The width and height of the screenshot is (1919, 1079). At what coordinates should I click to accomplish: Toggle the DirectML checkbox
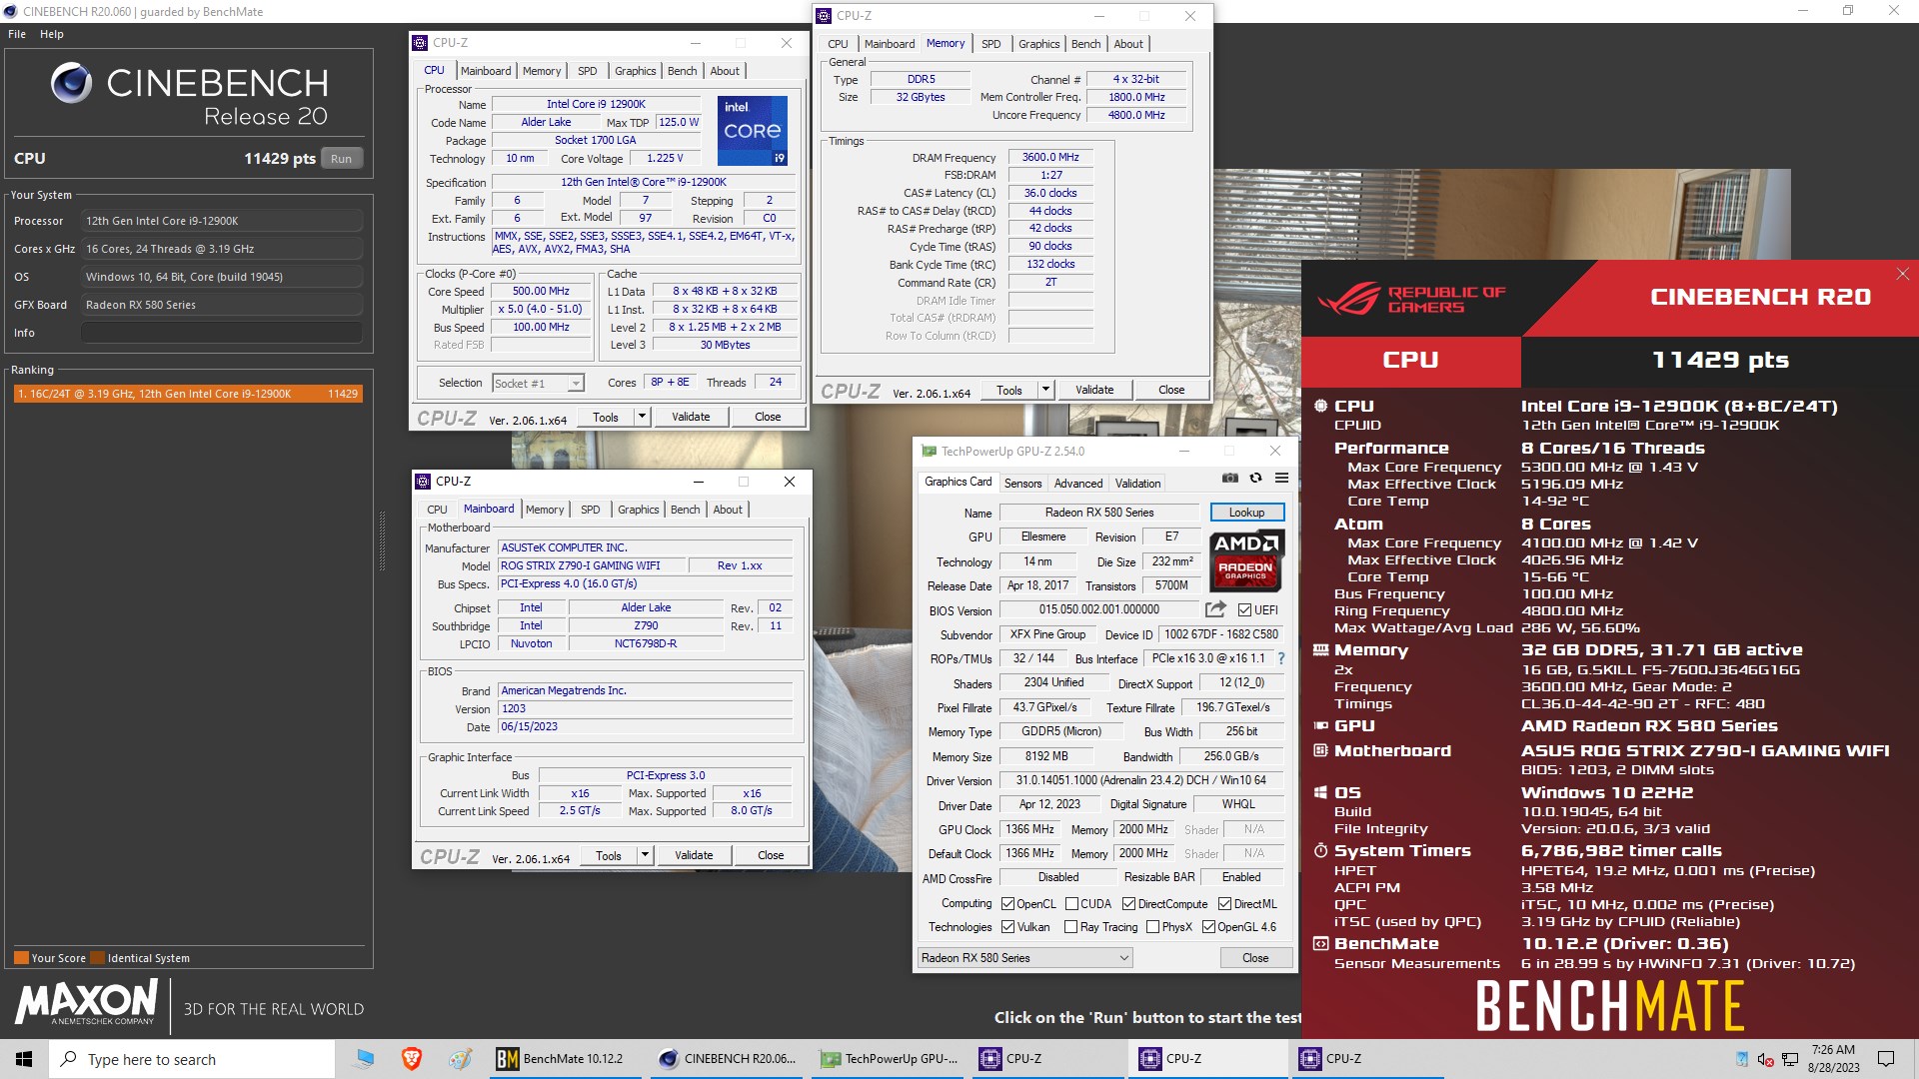(x=1224, y=904)
